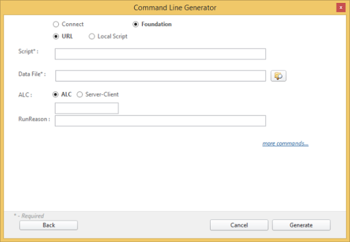Viewport: 350px width, 242px height.
Task: Select the Connect radio button
Action: pos(56,24)
